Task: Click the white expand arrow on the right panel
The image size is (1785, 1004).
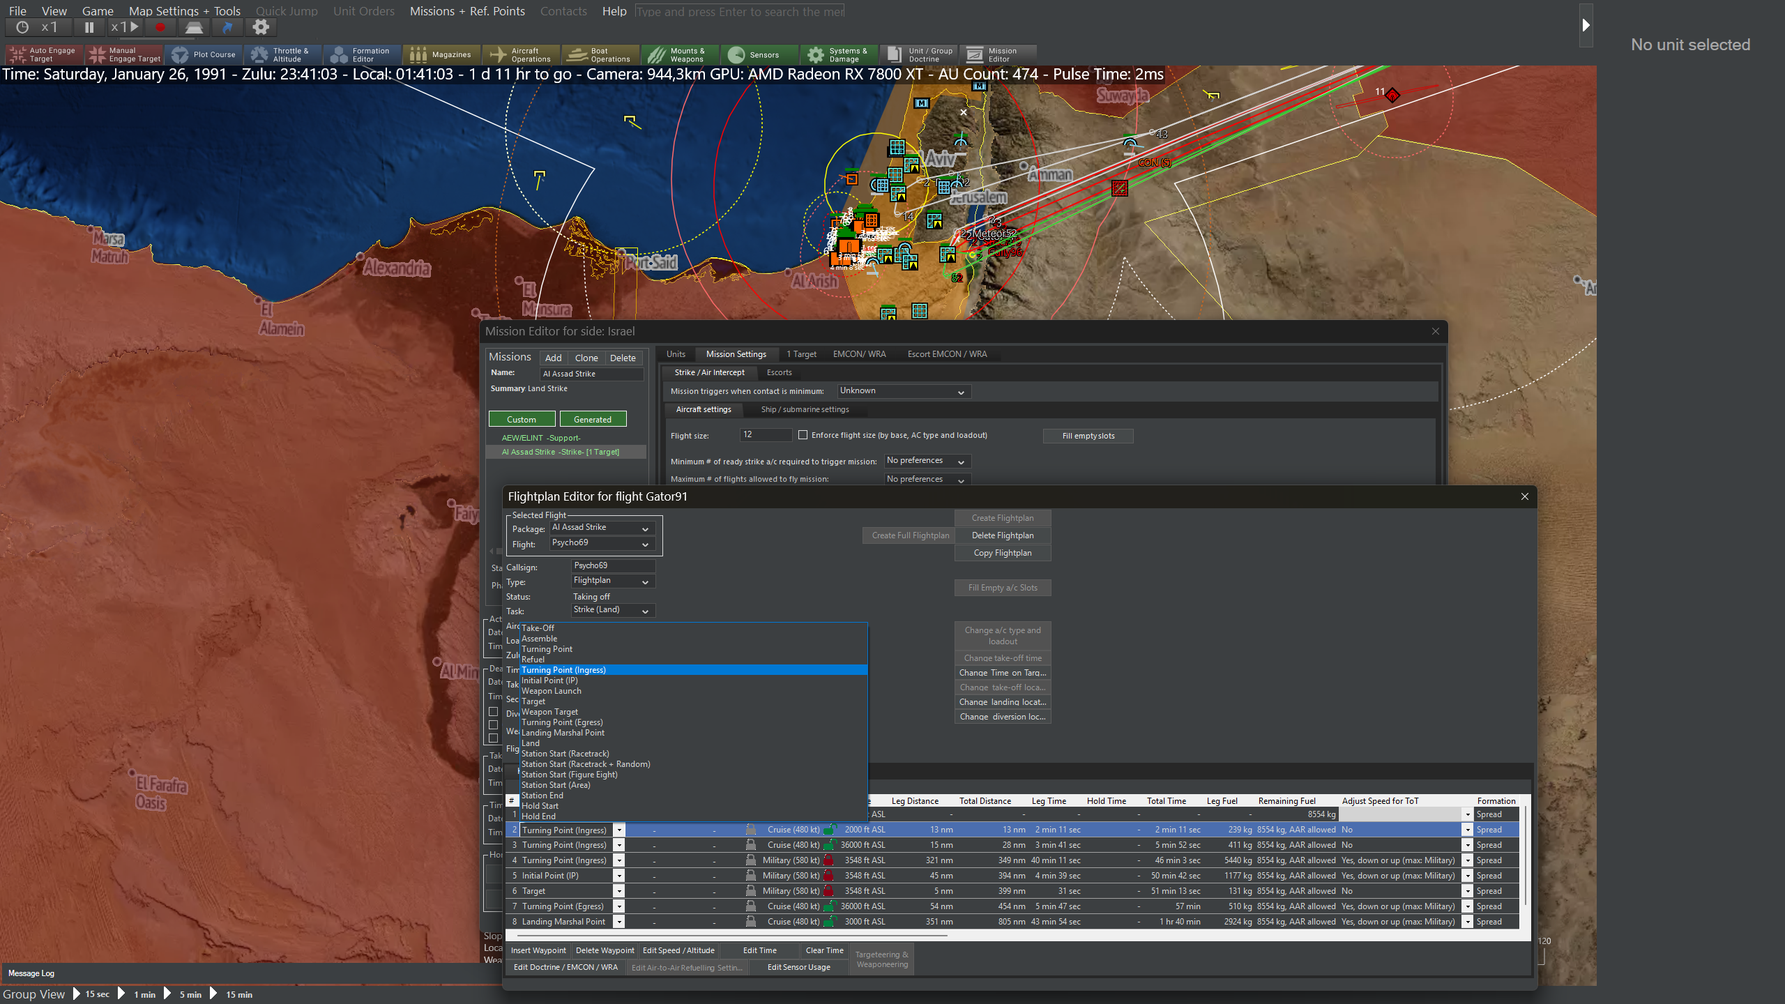Action: point(1586,25)
